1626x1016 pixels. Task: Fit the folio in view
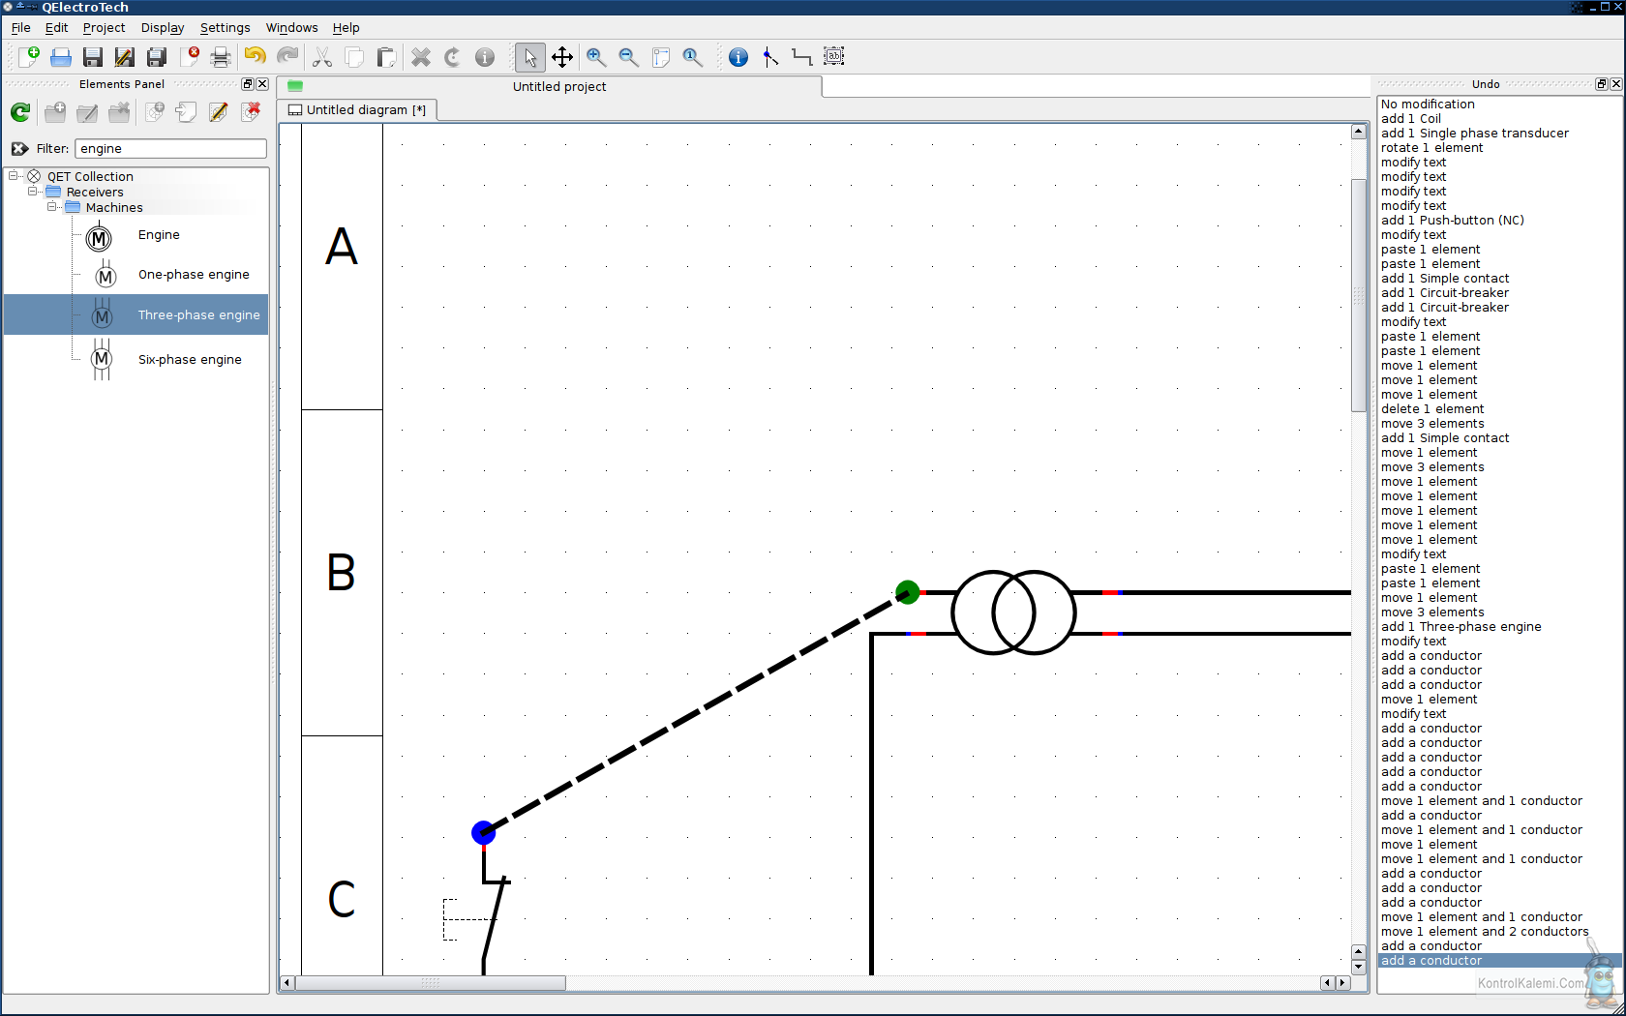point(661,57)
